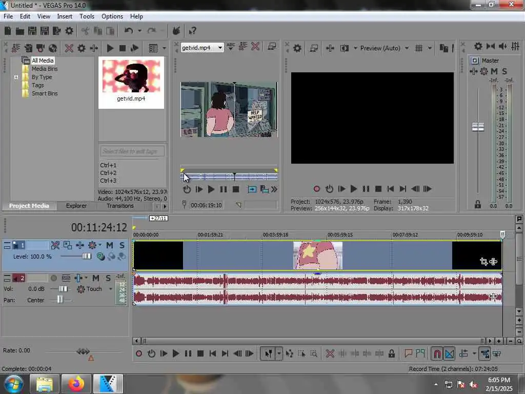This screenshot has height=394, width=525.
Task: Select the Smart Bins folder
Action: [x=44, y=93]
